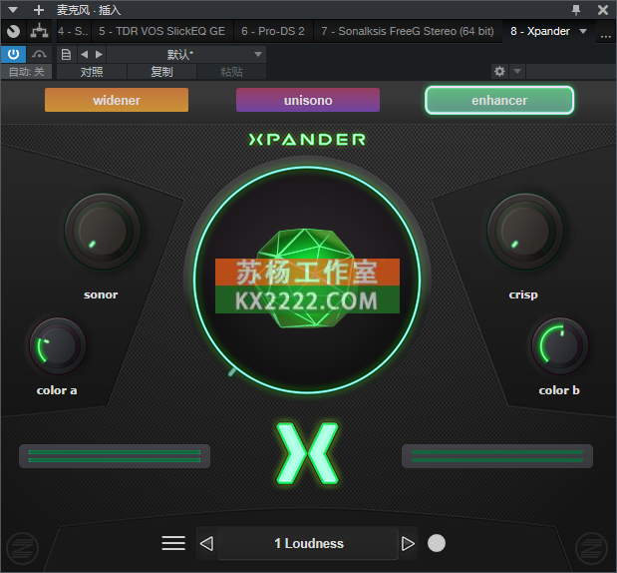
Task: Switch to TDR VOS SlickEQ GE tab
Action: [161, 31]
